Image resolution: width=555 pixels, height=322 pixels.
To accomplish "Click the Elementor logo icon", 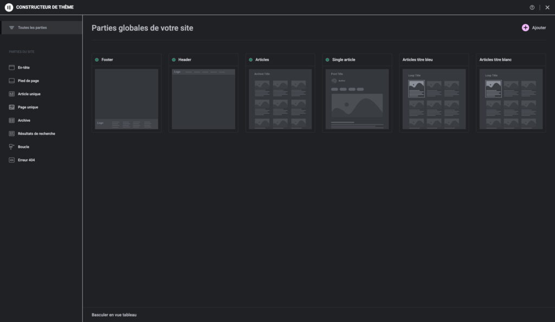I will (9, 7).
